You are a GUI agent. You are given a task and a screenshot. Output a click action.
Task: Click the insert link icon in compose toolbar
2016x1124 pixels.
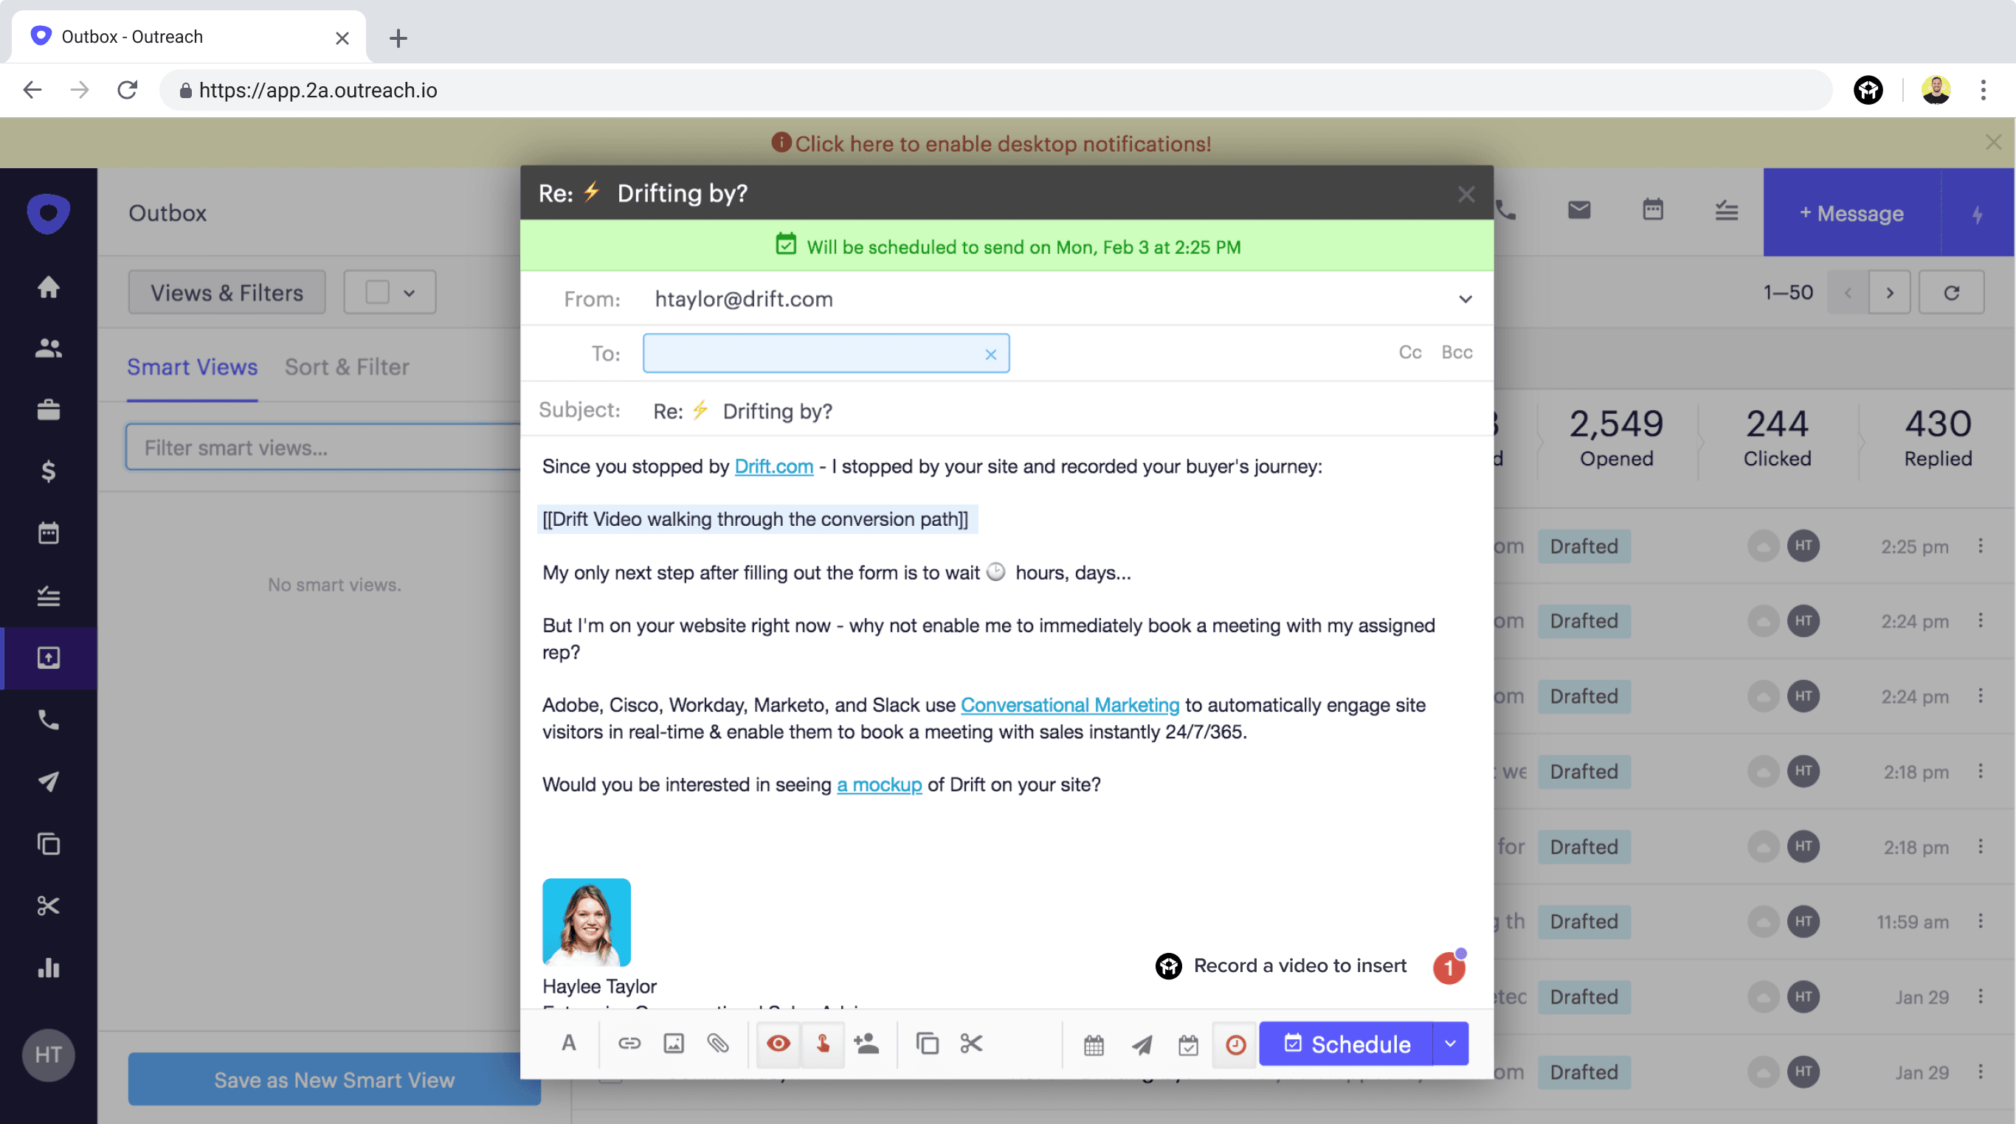click(x=629, y=1044)
